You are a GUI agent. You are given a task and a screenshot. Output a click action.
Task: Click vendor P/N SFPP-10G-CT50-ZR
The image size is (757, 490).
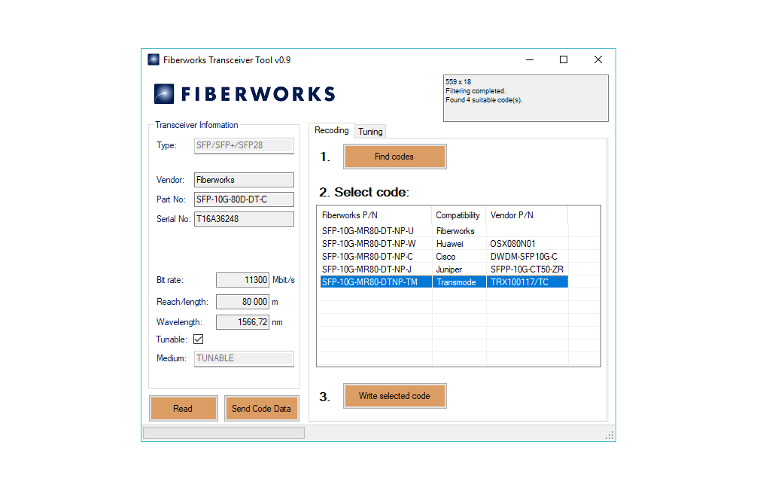(x=527, y=269)
